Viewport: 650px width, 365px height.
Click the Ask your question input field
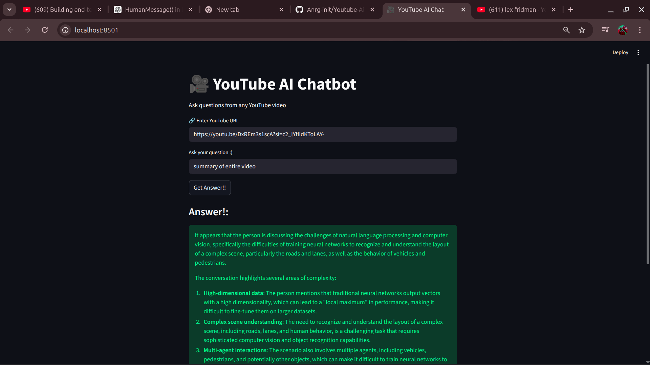click(x=323, y=166)
